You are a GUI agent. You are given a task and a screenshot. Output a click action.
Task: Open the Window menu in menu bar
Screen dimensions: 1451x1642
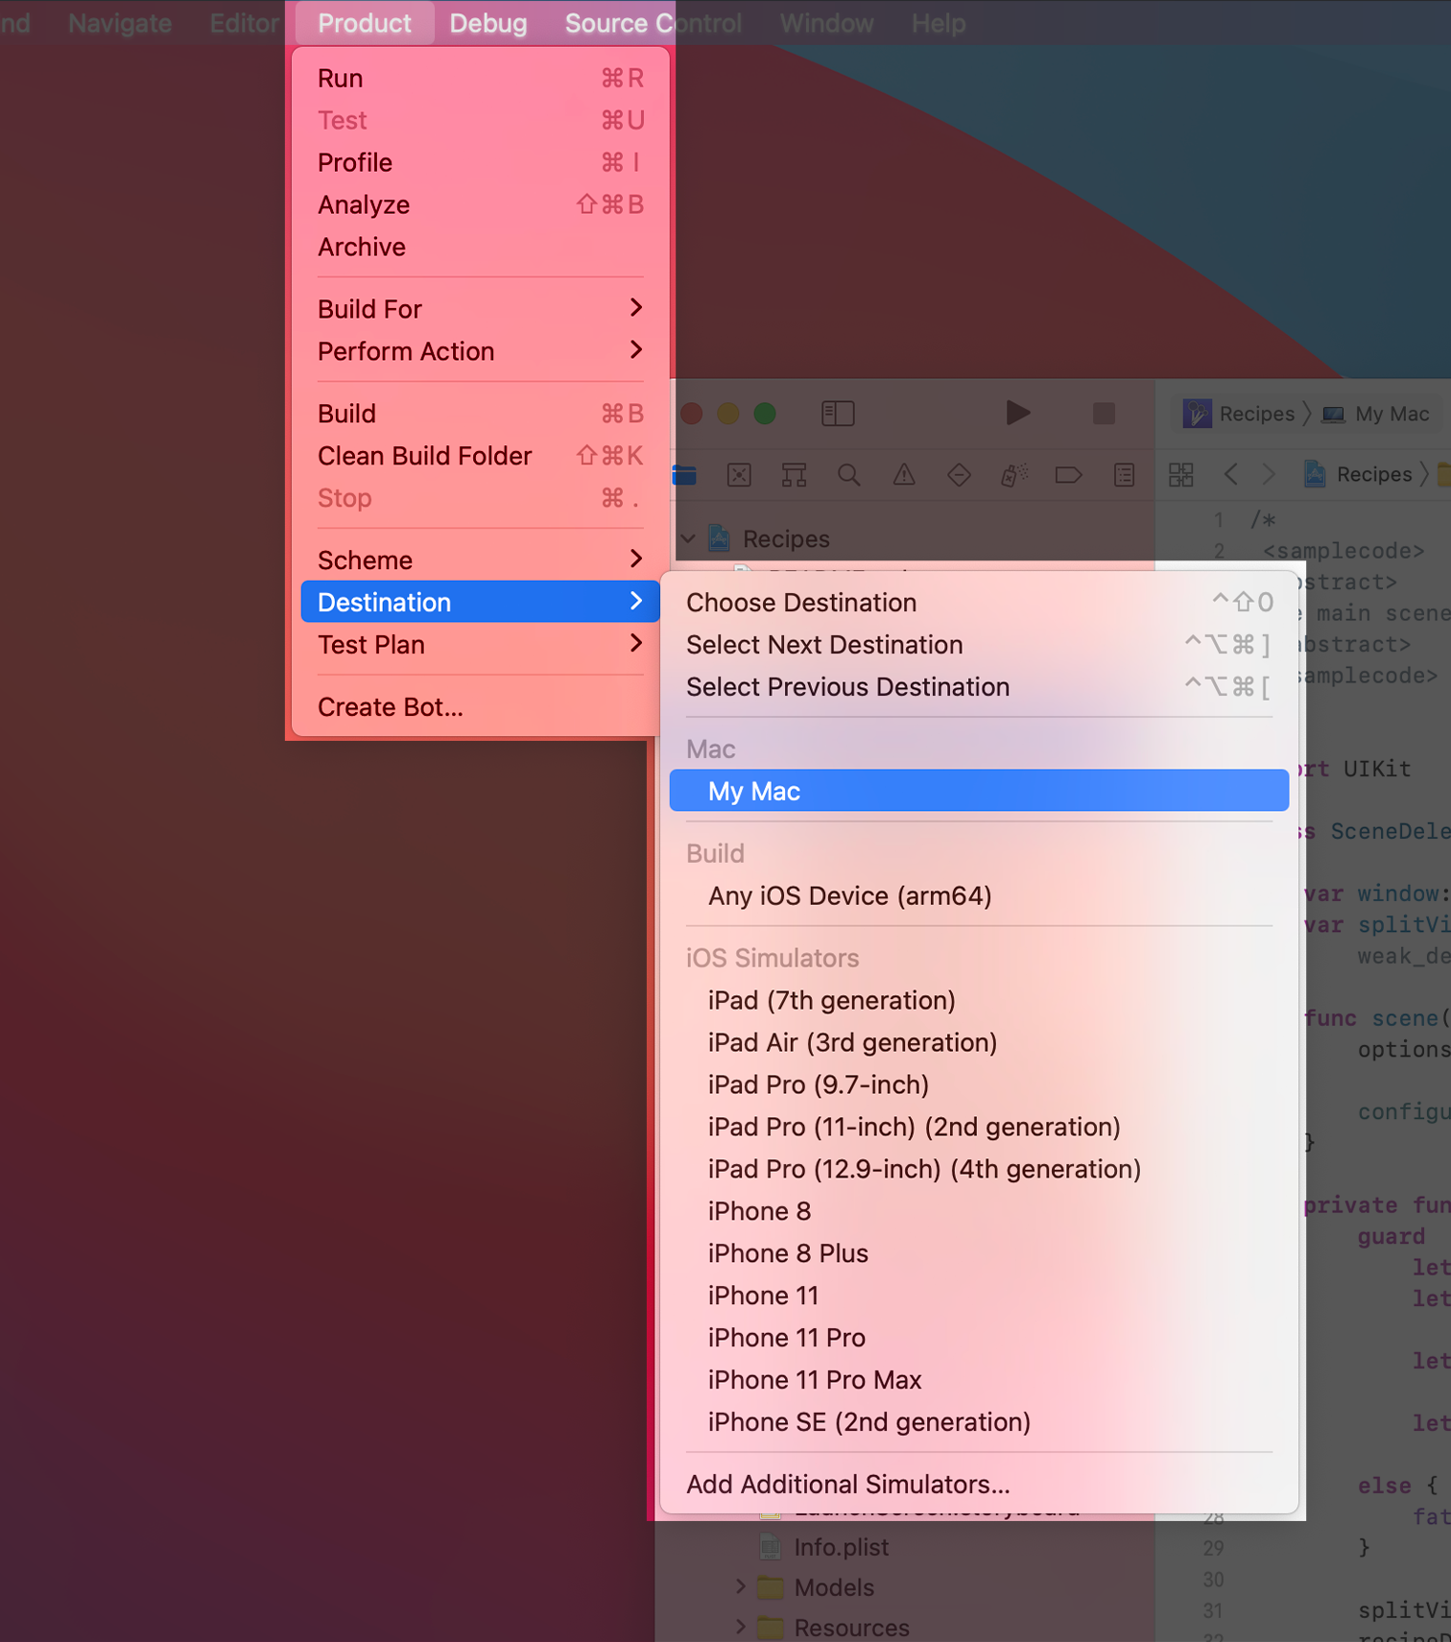tap(826, 23)
